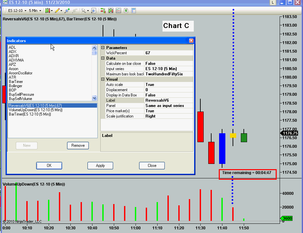Select ADXR in the indicator list

[13, 56]
